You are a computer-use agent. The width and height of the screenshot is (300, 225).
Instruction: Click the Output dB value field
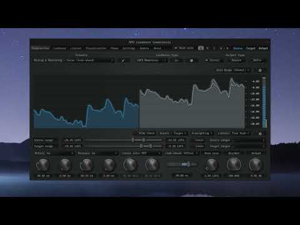click(x=256, y=176)
